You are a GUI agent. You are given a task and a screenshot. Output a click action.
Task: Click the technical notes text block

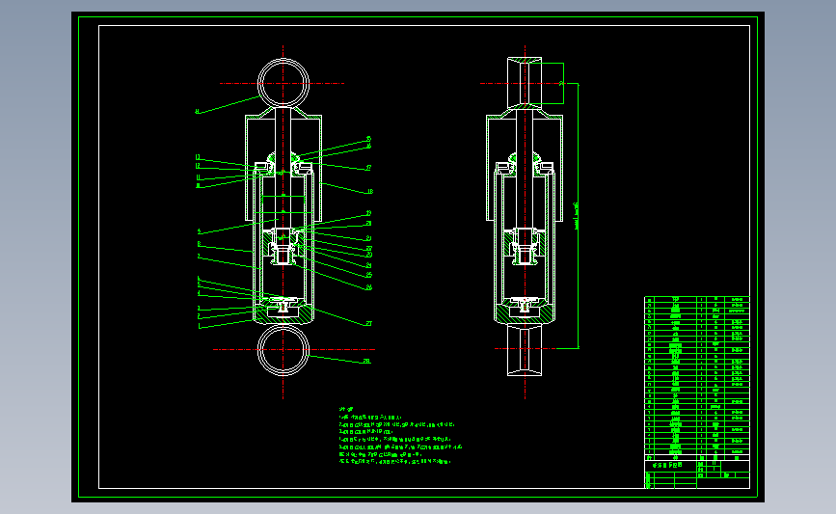click(x=400, y=436)
